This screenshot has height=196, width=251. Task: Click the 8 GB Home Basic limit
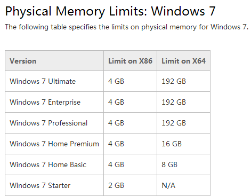pyautogui.click(x=169, y=164)
